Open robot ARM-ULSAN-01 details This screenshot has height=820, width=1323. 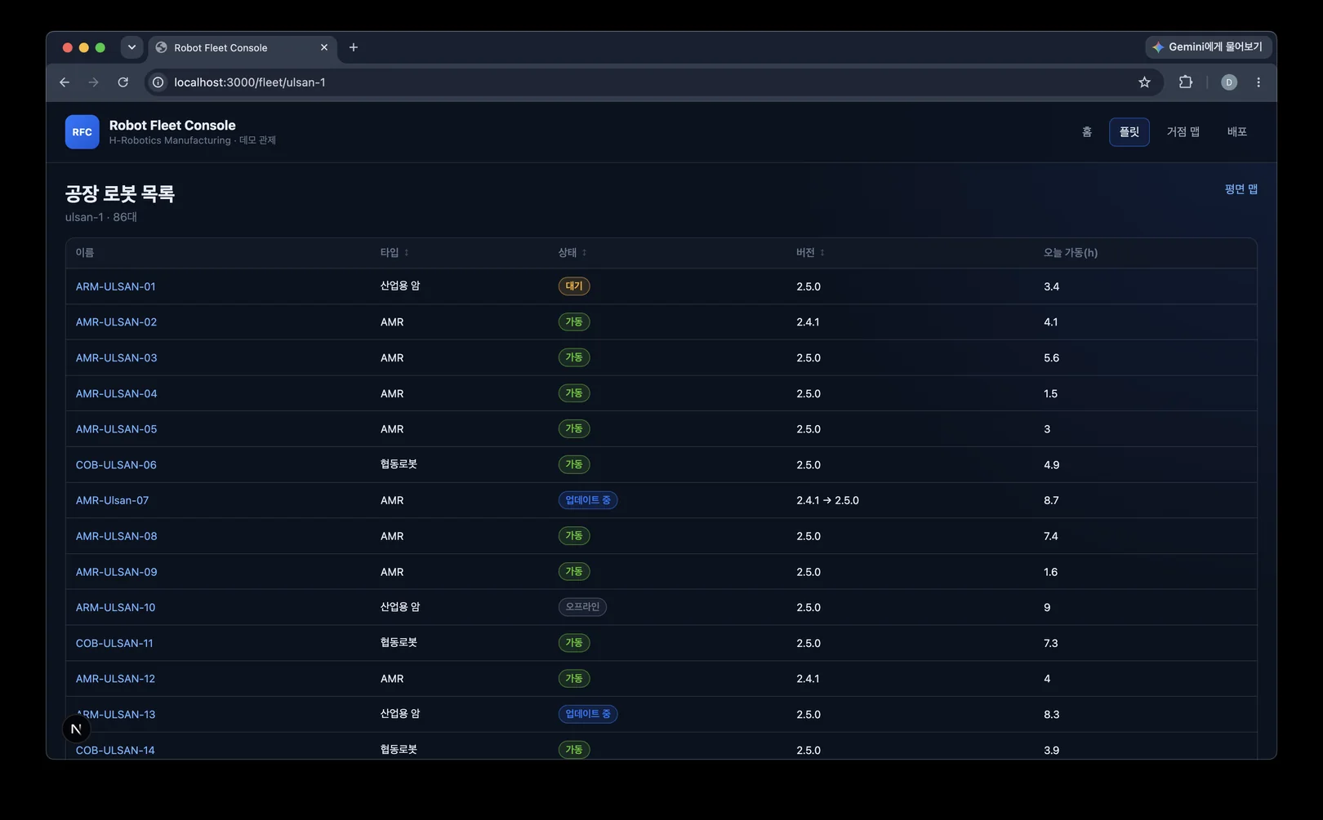[116, 286]
